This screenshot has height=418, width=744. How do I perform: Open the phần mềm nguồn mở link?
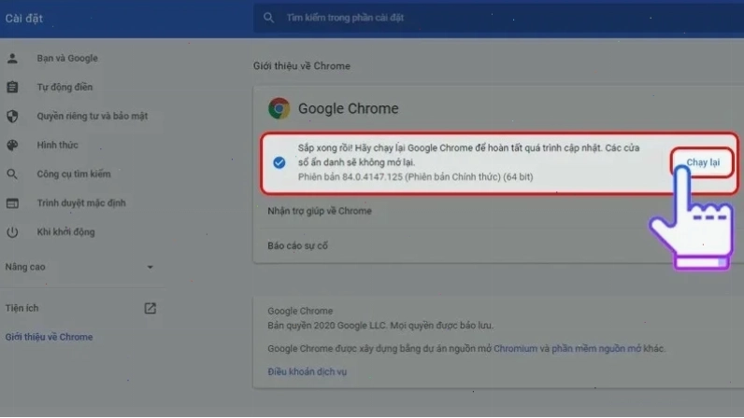(596, 348)
